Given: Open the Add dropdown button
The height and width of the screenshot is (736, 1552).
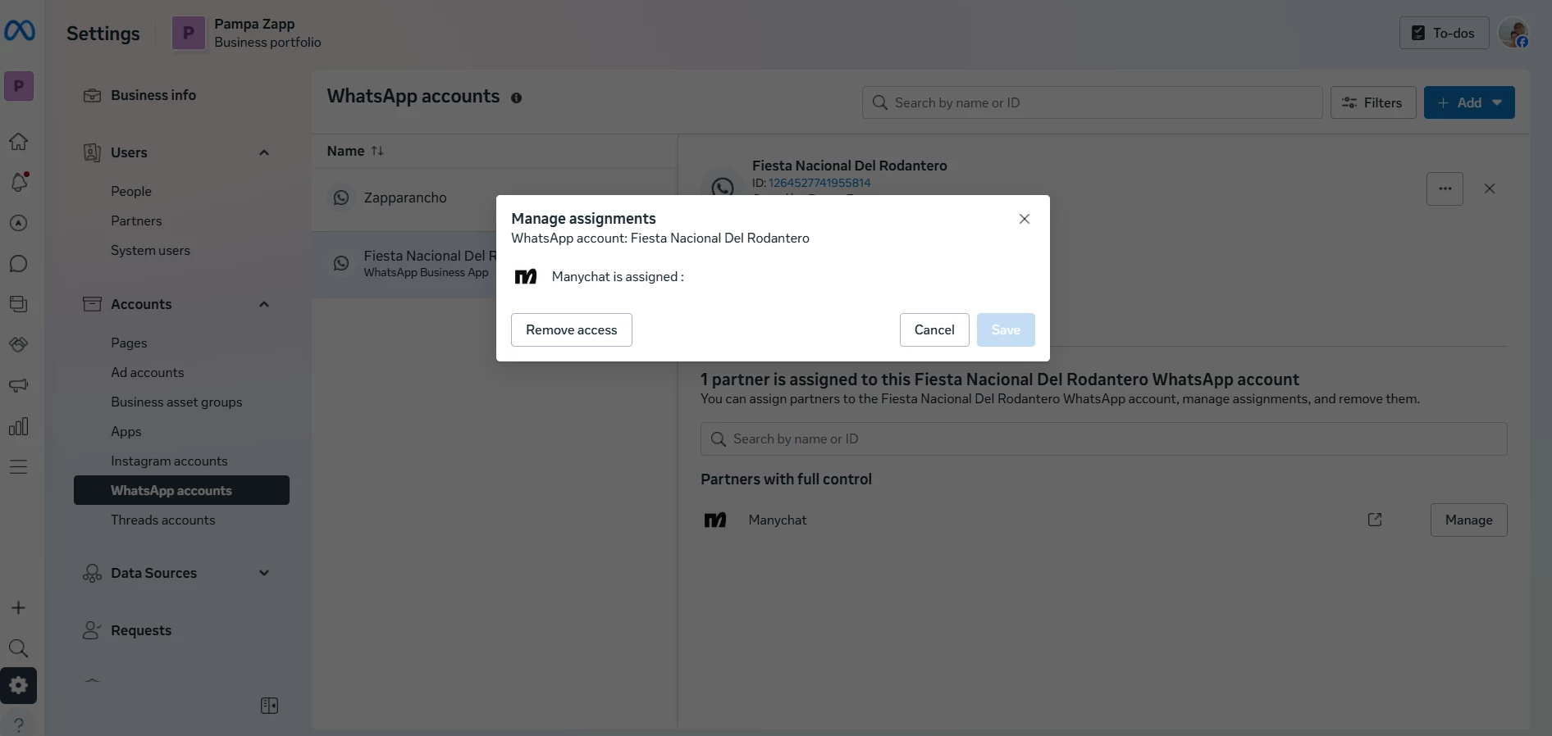Looking at the screenshot, I should coord(1469,102).
